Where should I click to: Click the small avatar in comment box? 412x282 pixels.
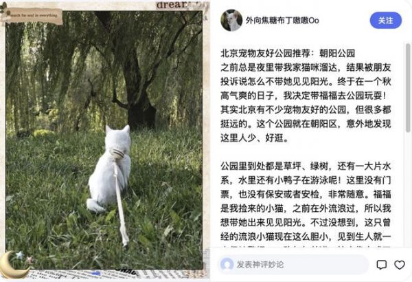pyautogui.click(x=227, y=264)
